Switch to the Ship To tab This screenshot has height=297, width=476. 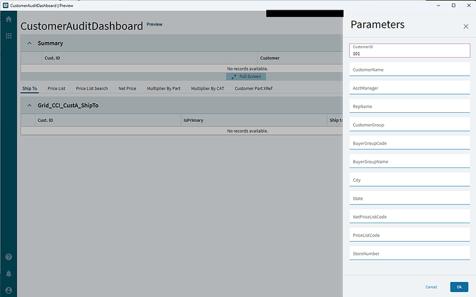pos(30,89)
